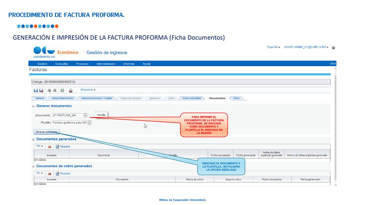Click the Separar icon in Documentos generados
Viewport: 365px width, 205px height.
click(57, 146)
